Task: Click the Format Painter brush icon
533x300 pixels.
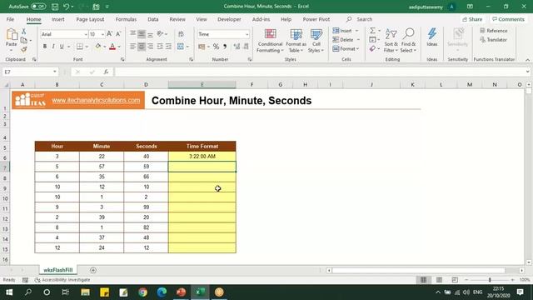Action: 24,50
